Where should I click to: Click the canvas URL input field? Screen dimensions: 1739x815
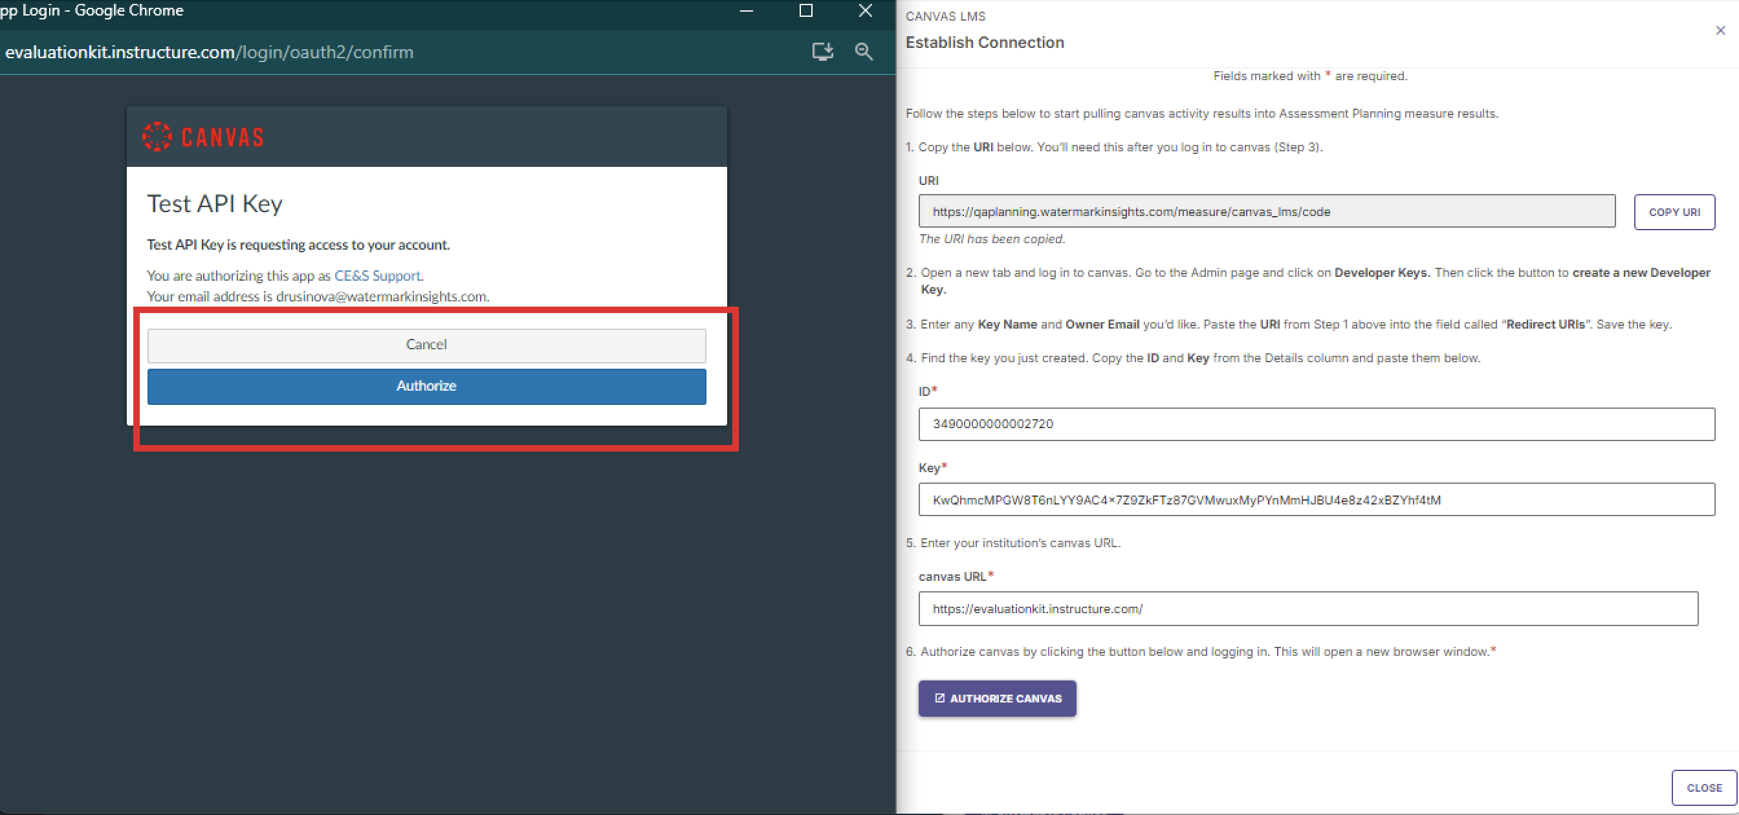[x=1309, y=609]
